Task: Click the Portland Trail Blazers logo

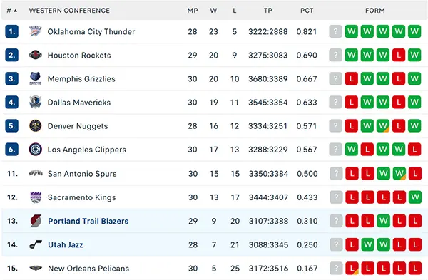Action: click(x=36, y=221)
